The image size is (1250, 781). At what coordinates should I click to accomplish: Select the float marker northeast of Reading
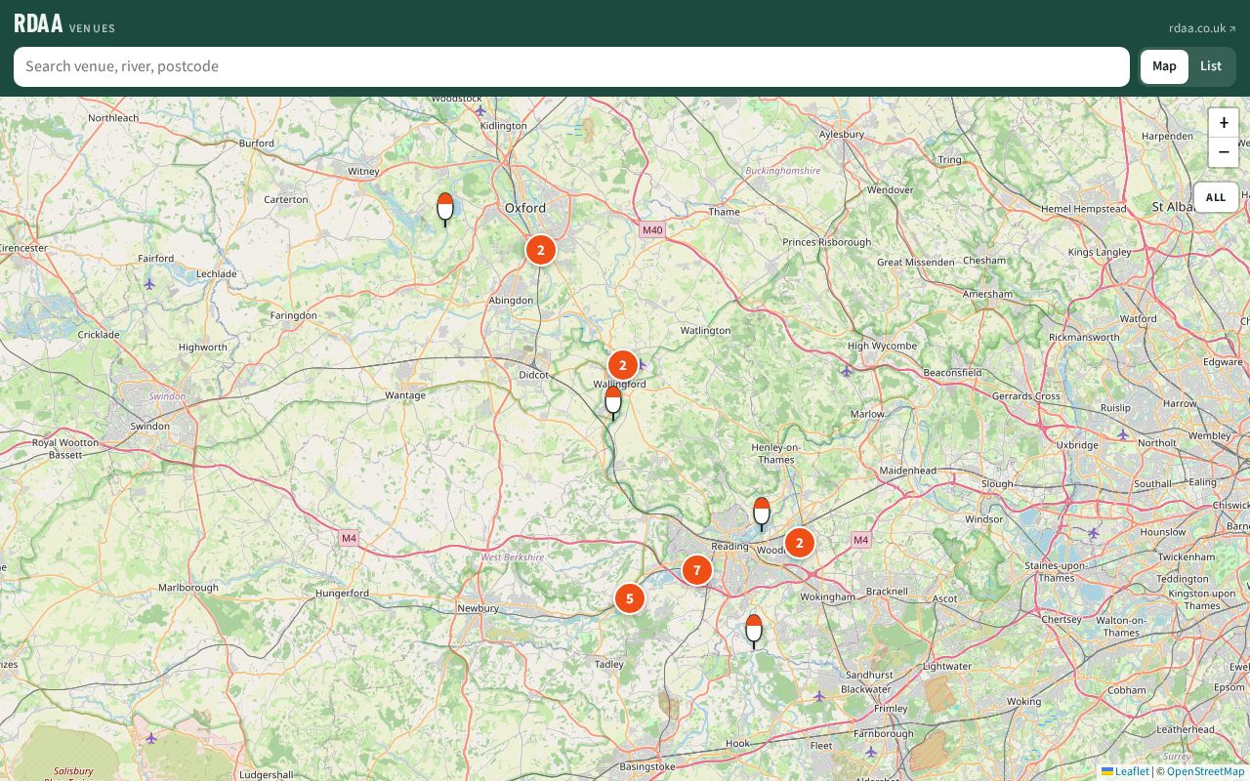(x=762, y=514)
